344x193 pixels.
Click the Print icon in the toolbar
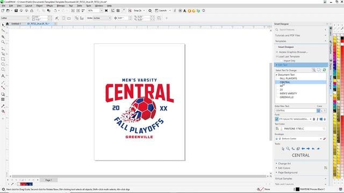click(32, 11)
